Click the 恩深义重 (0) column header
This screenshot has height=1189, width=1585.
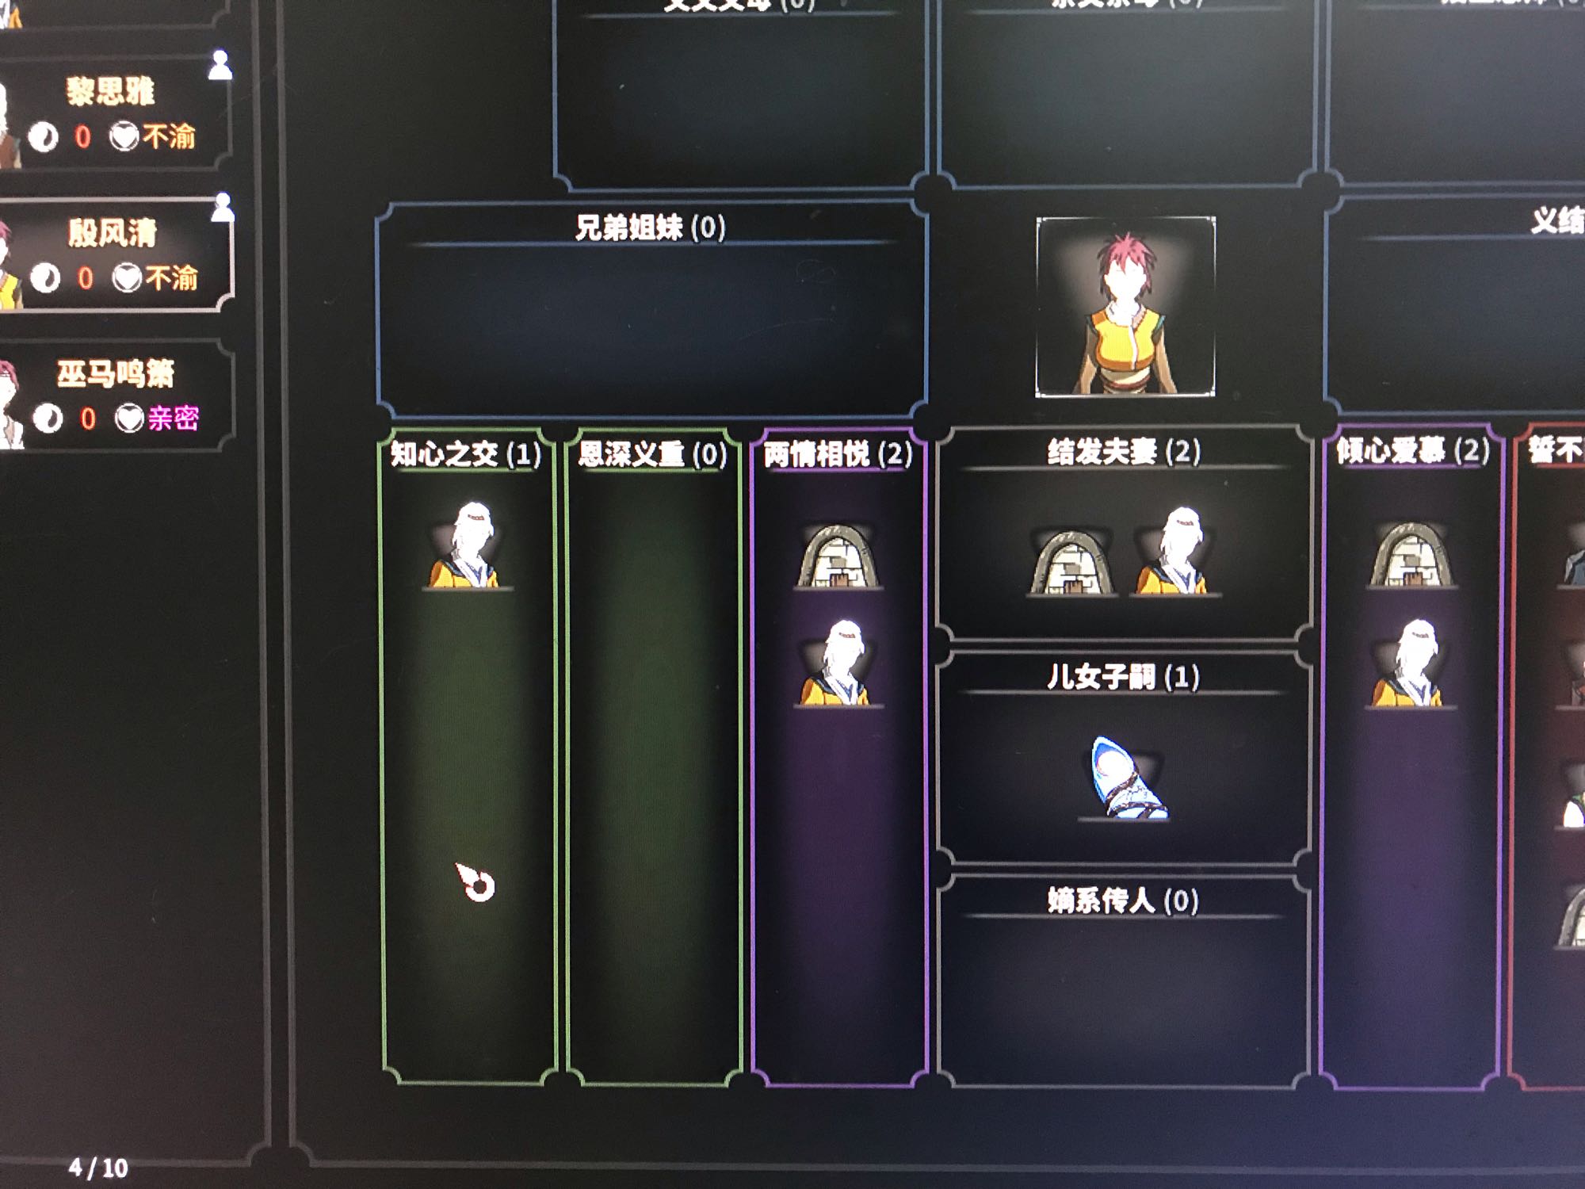click(653, 454)
